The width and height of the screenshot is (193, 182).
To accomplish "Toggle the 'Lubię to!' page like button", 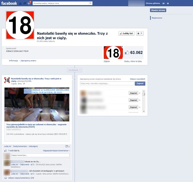I will (126, 33).
